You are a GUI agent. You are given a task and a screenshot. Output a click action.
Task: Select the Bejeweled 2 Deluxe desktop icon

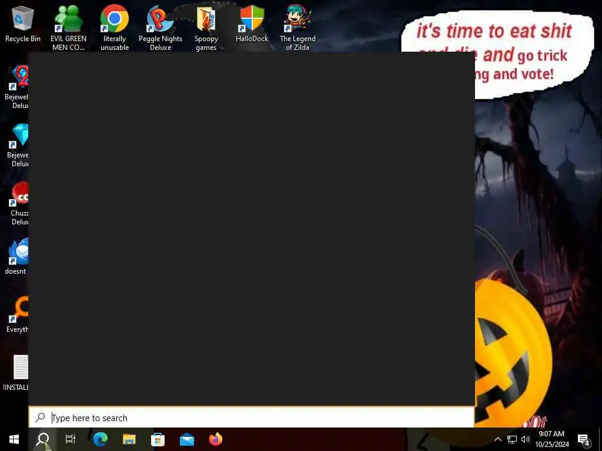(17, 87)
